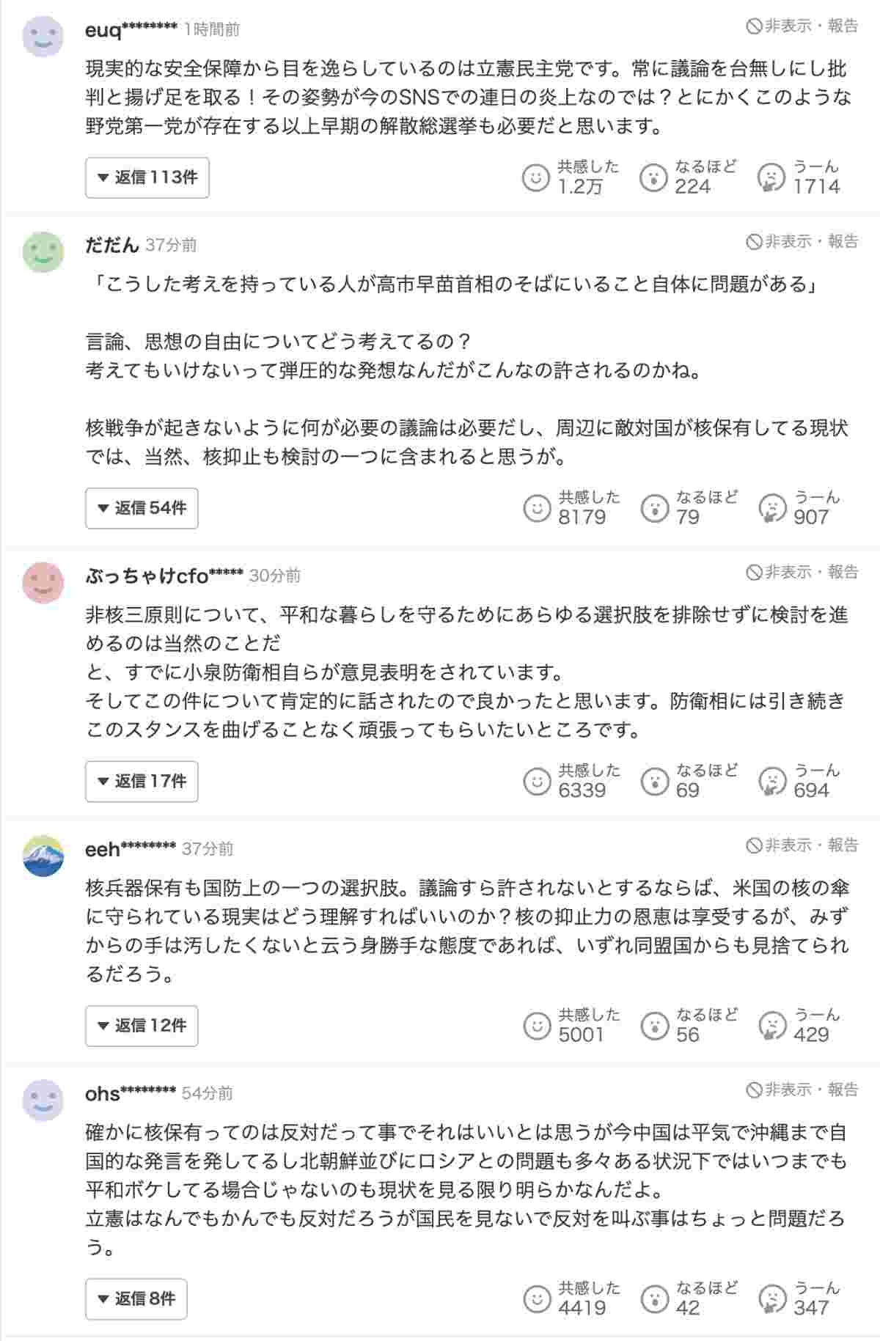This screenshot has height=1341, width=880.
Task: Click 共感した smiley on ohs comment
Action: [537, 1299]
